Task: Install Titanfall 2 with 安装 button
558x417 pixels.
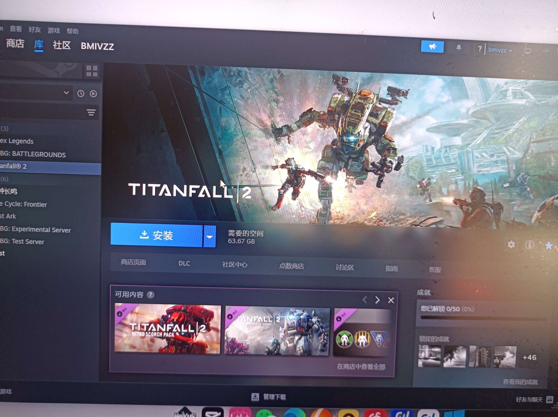Action: click(x=156, y=235)
